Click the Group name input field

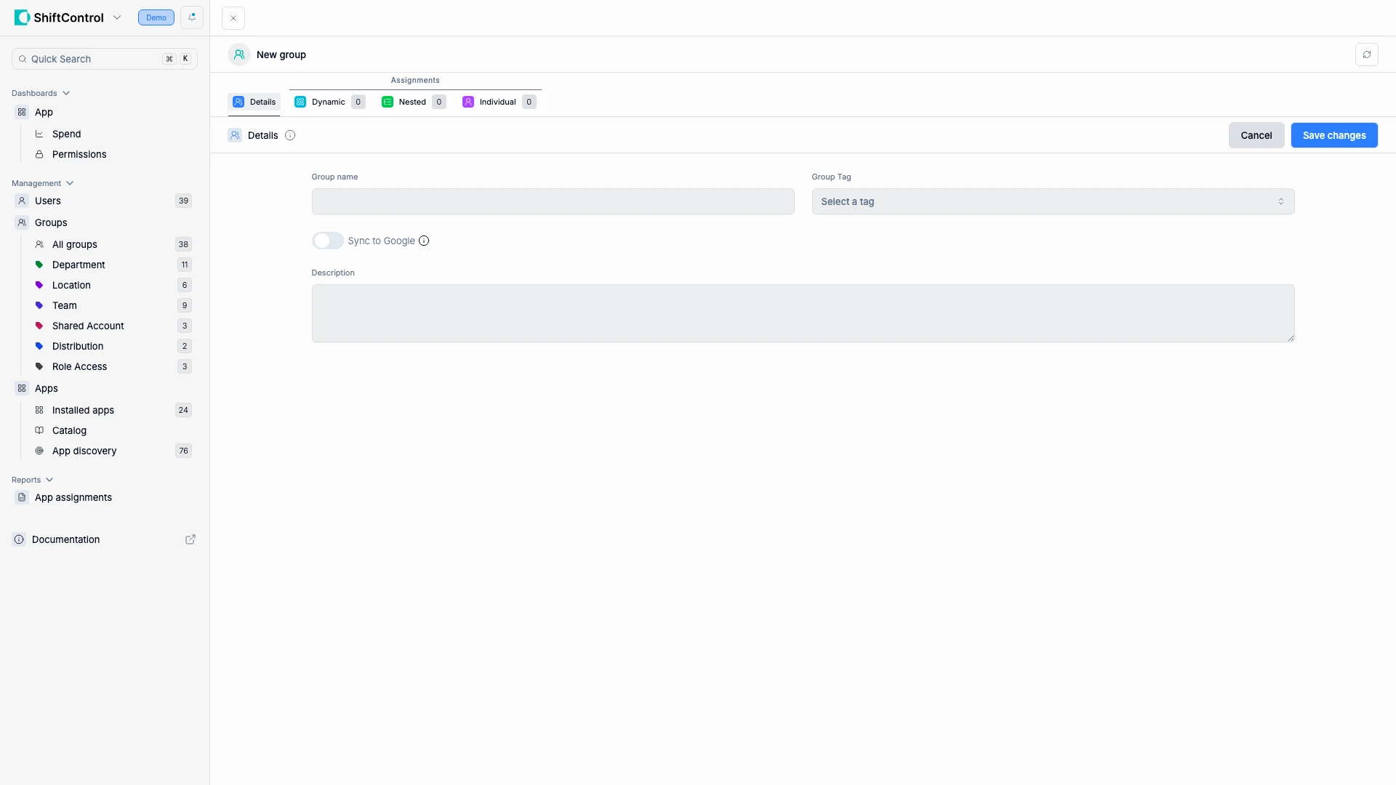(553, 201)
